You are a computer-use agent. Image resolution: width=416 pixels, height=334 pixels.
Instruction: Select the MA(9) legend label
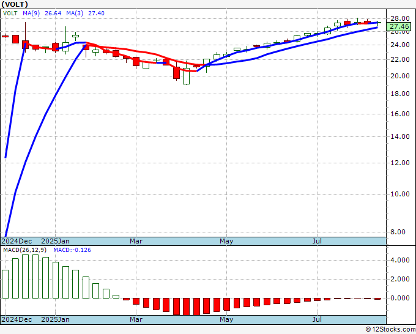(x=31, y=13)
